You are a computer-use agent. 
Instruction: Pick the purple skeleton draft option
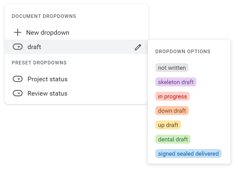click(x=176, y=82)
